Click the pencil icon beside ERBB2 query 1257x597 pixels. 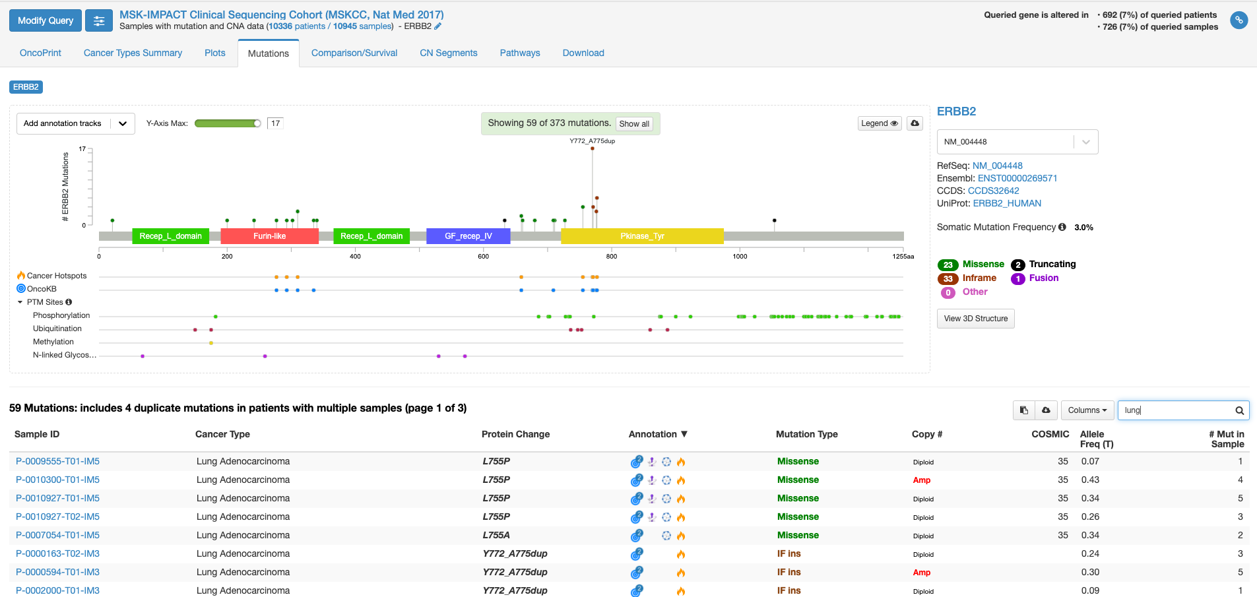click(x=437, y=26)
